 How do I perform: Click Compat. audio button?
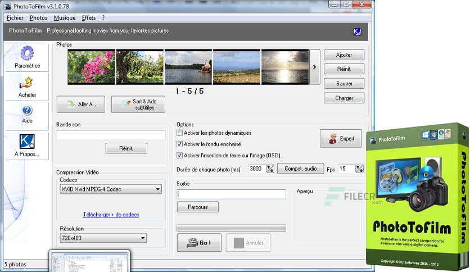[x=301, y=169]
